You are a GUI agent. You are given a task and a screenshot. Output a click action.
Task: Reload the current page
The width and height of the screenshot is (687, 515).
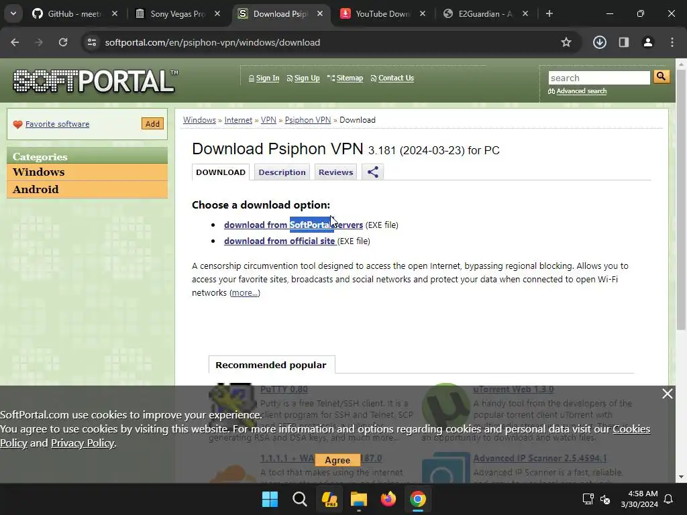(63, 42)
